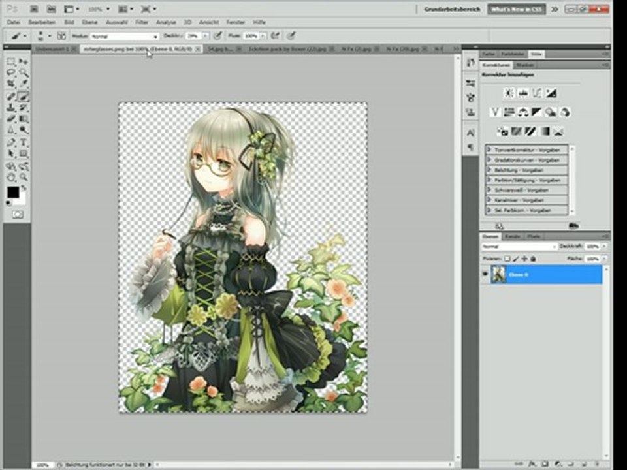627x470 pixels.
Task: Select the Zoom tool in toolbox
Action: pyautogui.click(x=24, y=177)
